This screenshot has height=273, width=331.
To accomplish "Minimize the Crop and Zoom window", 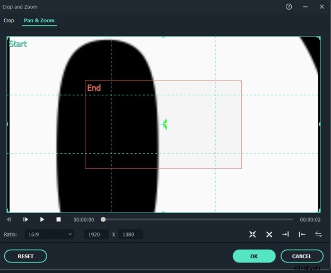I will coord(305,7).
